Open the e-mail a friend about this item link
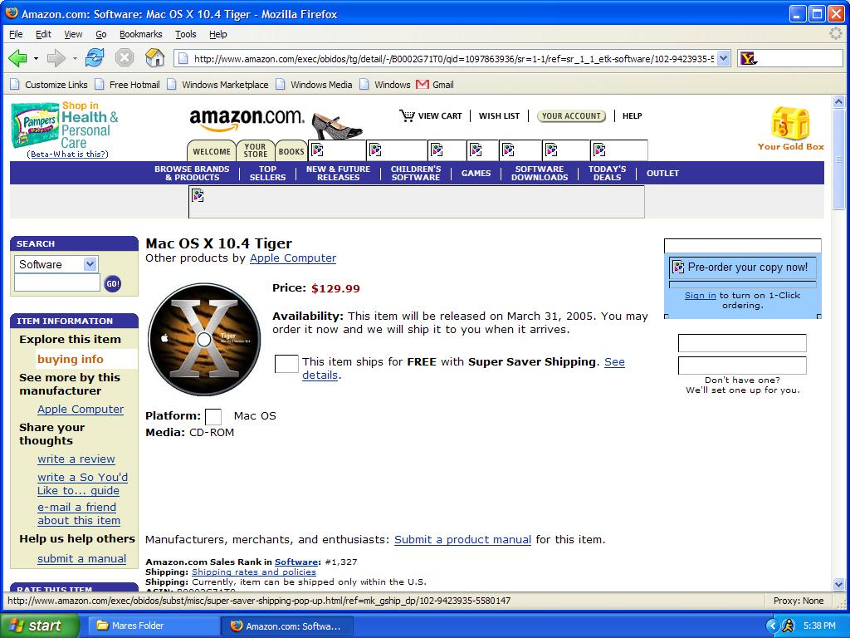 tap(79, 513)
